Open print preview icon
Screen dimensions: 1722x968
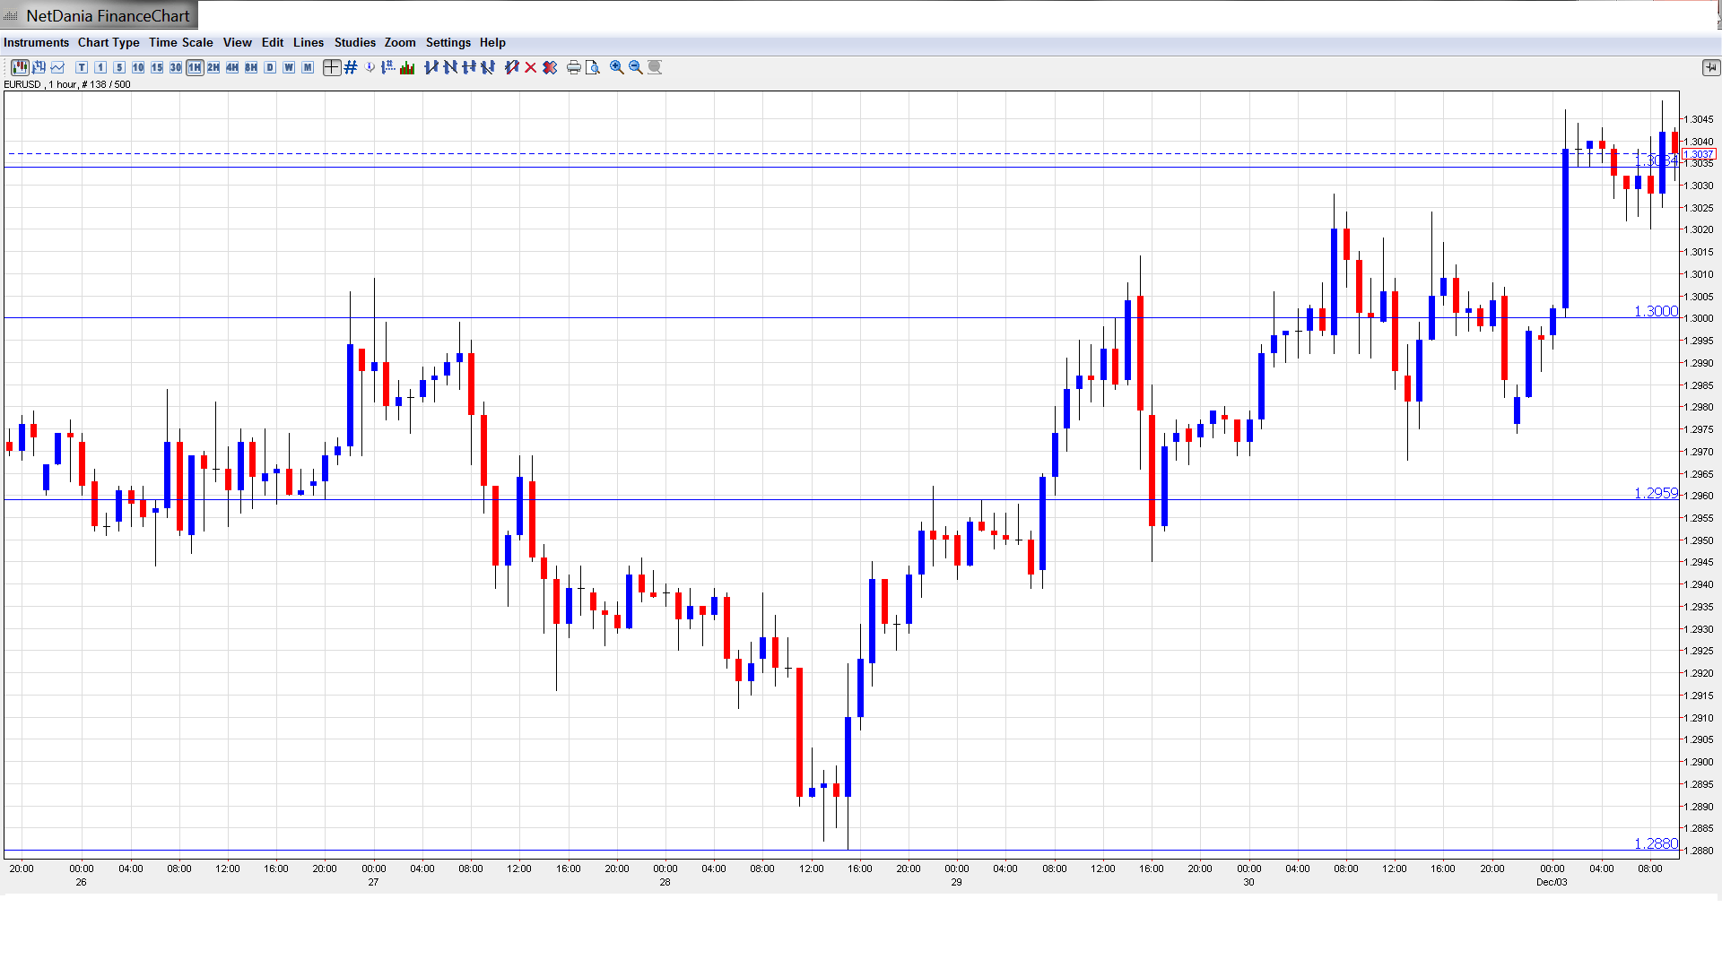click(x=593, y=67)
